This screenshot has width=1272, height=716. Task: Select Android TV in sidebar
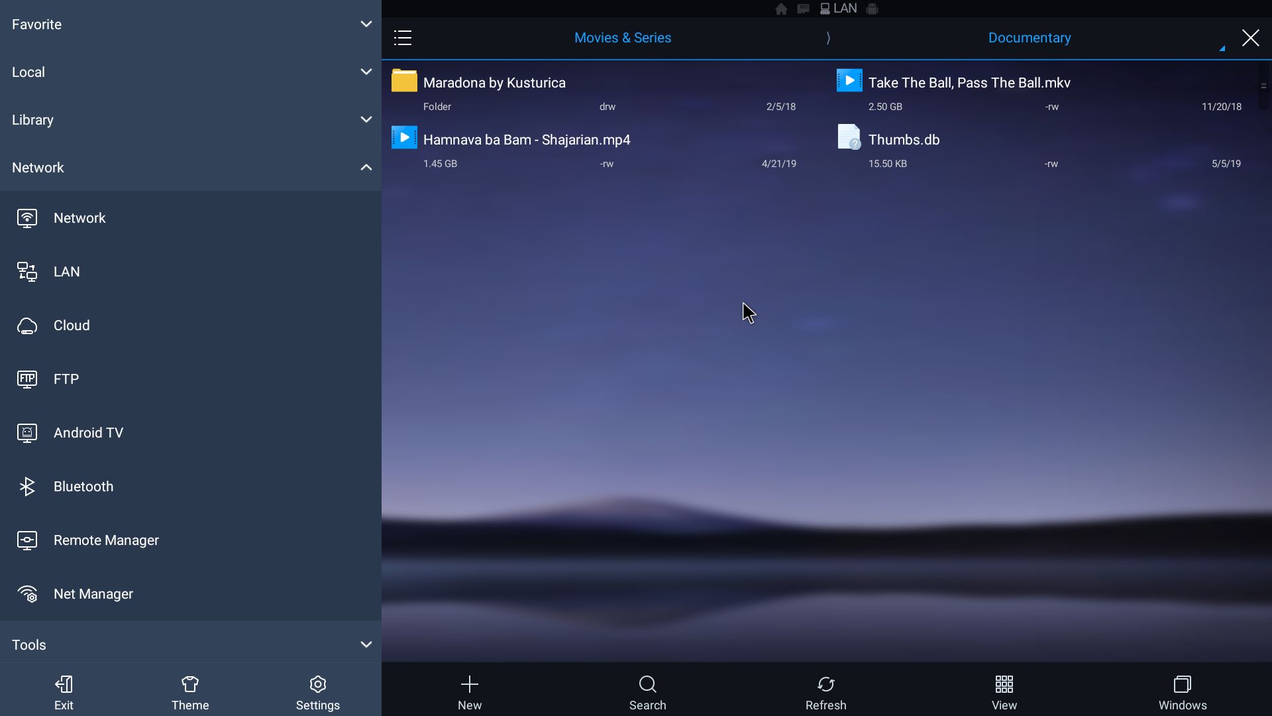click(x=87, y=433)
